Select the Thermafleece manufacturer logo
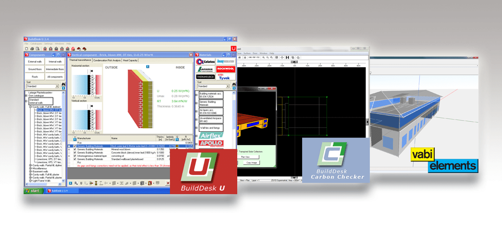The width and height of the screenshot is (502, 233). (x=206, y=77)
